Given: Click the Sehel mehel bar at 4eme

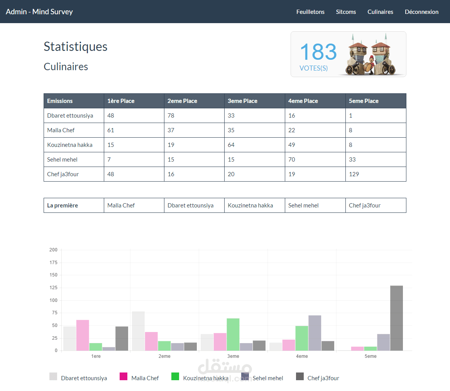Looking at the screenshot, I should coord(315,333).
